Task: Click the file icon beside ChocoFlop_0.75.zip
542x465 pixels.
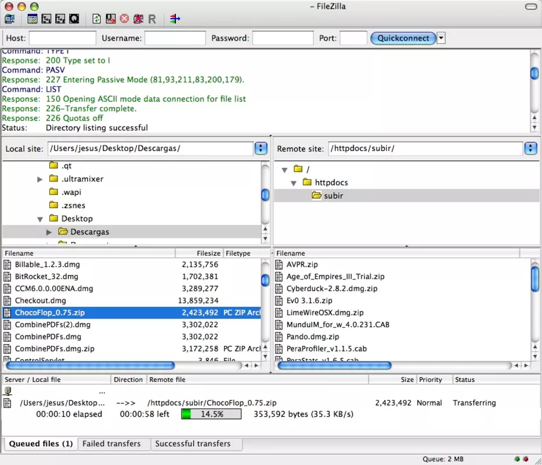Action: (x=7, y=313)
